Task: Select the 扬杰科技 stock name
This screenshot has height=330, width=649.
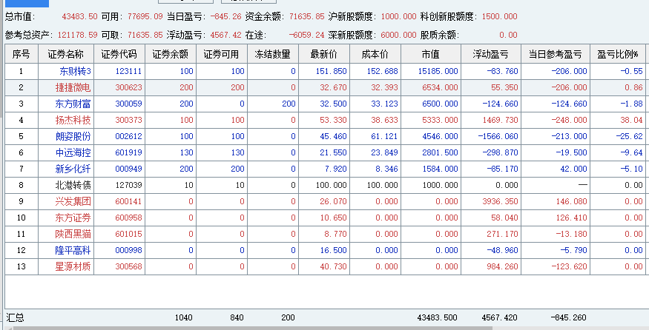Action: (73, 120)
